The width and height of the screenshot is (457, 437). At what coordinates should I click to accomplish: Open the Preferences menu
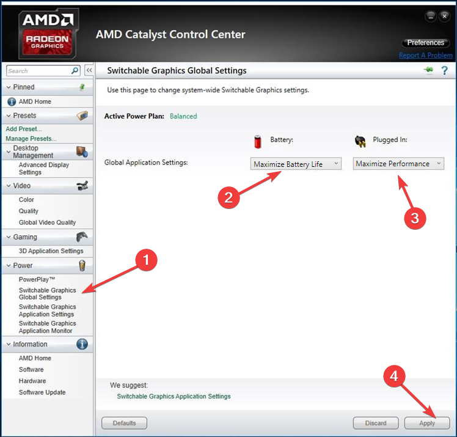point(425,43)
